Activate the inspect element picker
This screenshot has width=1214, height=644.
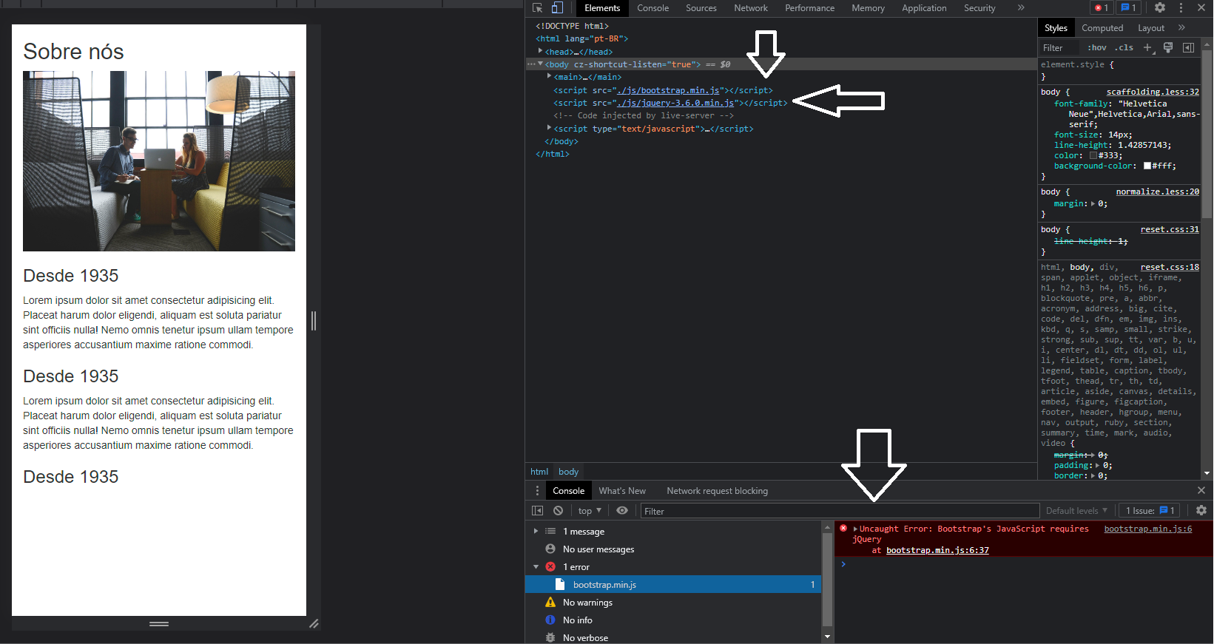point(538,8)
